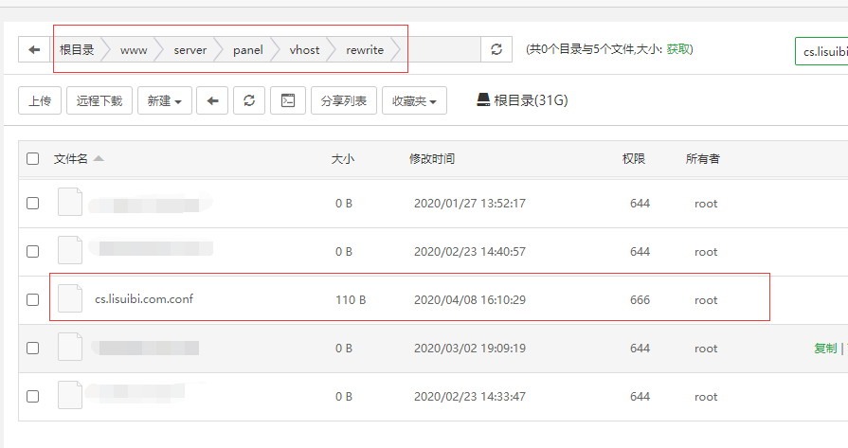
Task: Click the 复制 link in the 19:09:19 row
Action: [825, 348]
